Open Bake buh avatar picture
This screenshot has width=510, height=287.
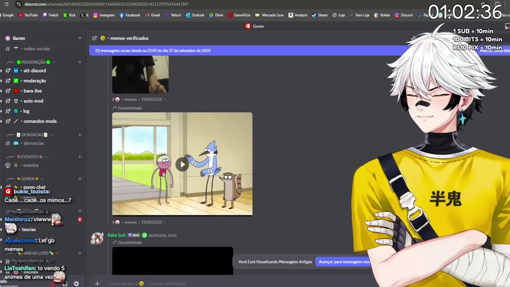pos(97,238)
